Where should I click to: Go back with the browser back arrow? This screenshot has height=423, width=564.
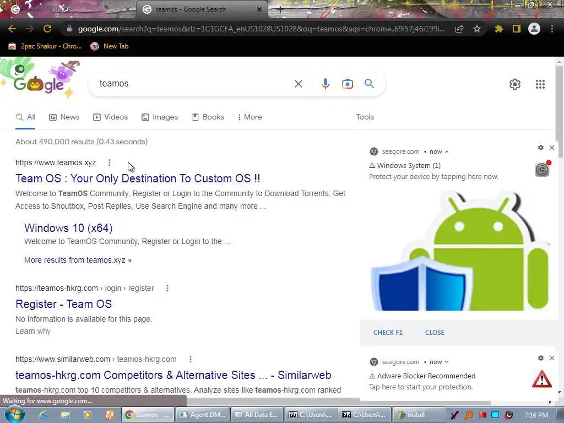12,29
